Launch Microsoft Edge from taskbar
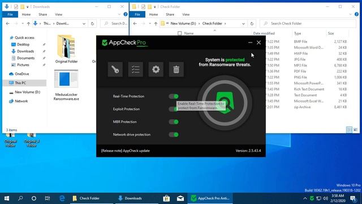The width and height of the screenshot is (362, 204). 62,198
